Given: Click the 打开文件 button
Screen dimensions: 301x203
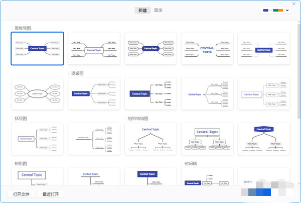Looking at the screenshot, I should coord(21,194).
